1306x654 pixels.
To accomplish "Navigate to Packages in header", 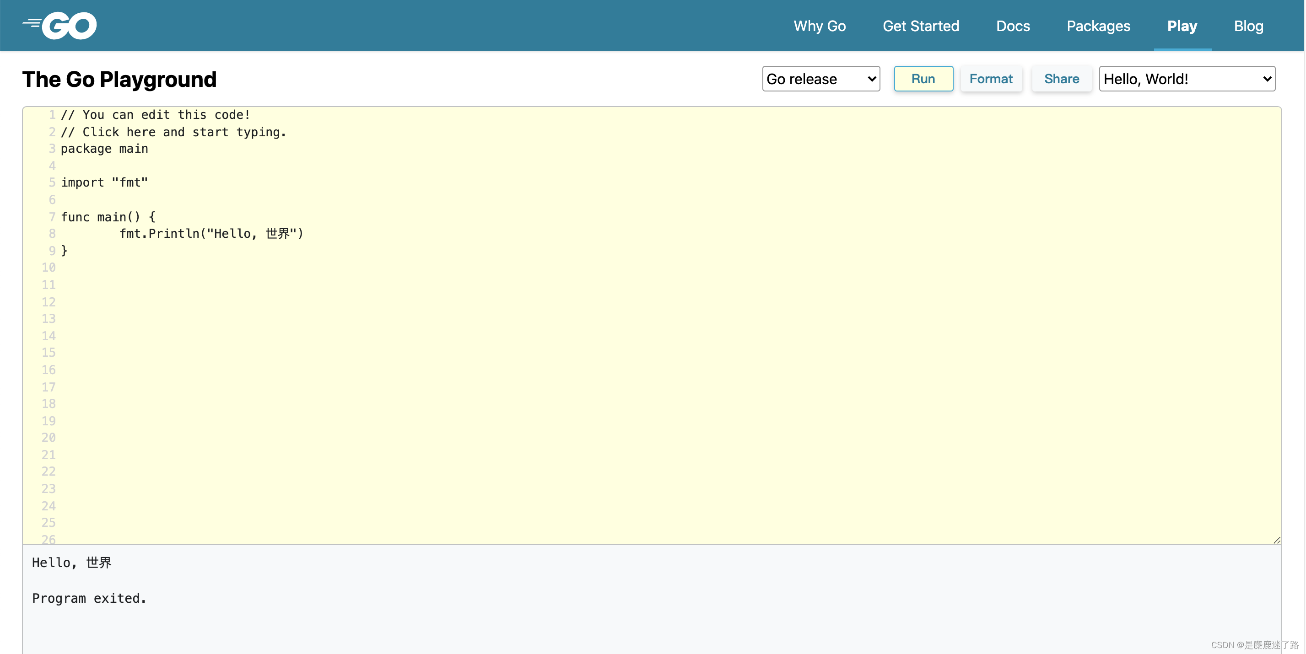I will pos(1098,26).
